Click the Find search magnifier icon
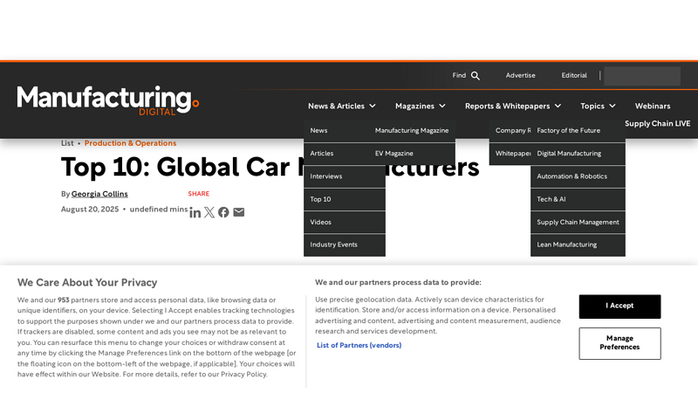 [476, 76]
